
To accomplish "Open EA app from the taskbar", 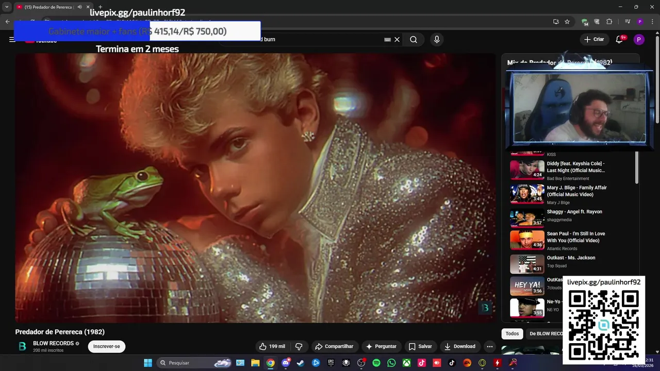I will 467,363.
